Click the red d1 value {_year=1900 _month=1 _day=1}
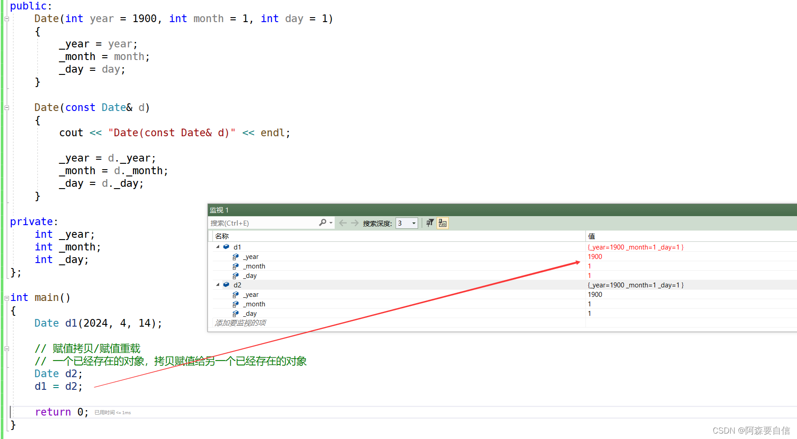The image size is (797, 439). click(x=636, y=247)
